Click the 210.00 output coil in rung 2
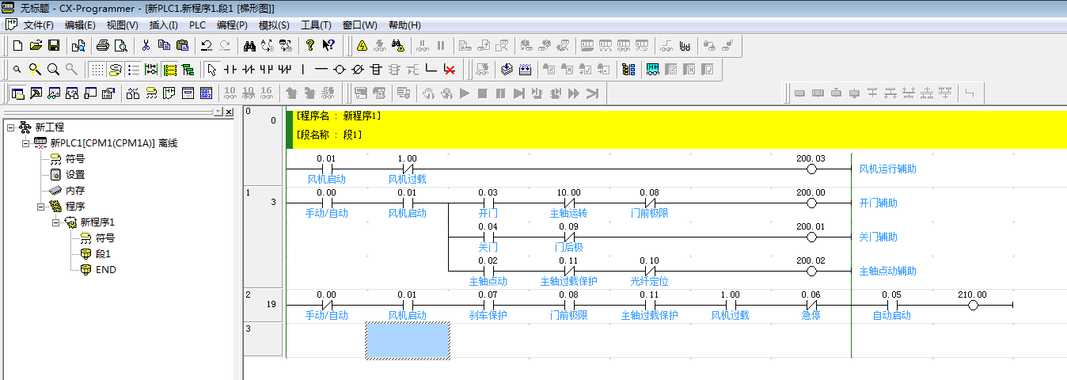The height and width of the screenshot is (380, 1067). coord(973,306)
